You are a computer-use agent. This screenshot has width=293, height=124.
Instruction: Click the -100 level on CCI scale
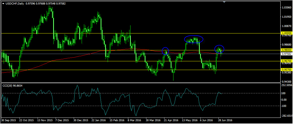285,106
